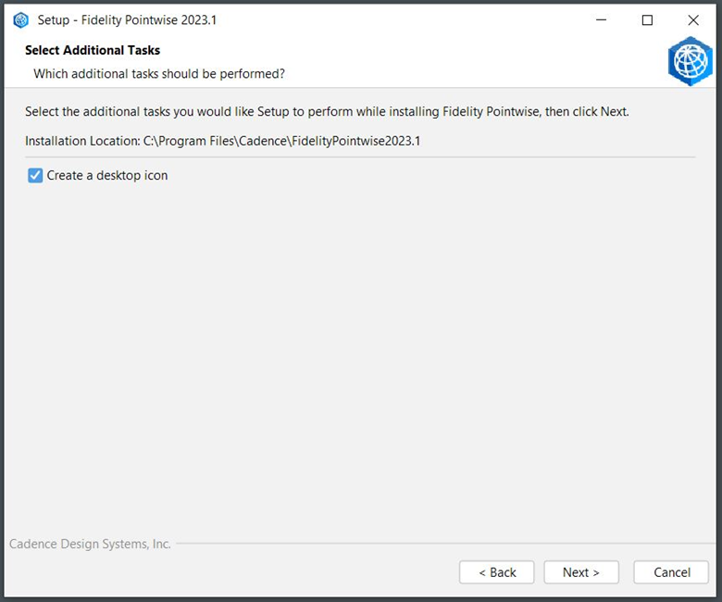Proceed with the Next > button

(x=581, y=572)
